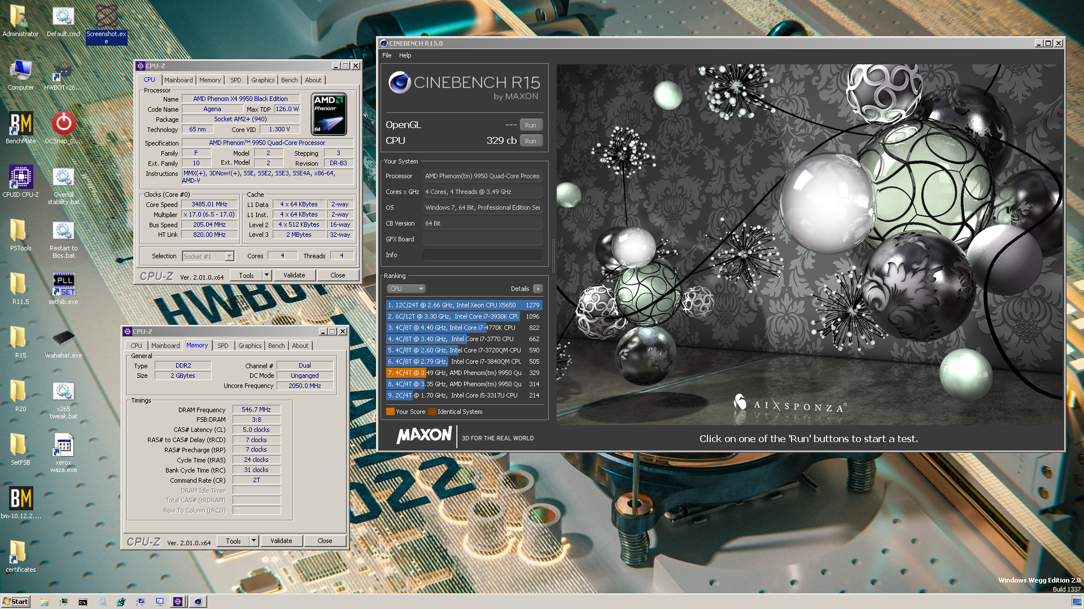Click the Start button
This screenshot has height=609, width=1084.
[15, 602]
